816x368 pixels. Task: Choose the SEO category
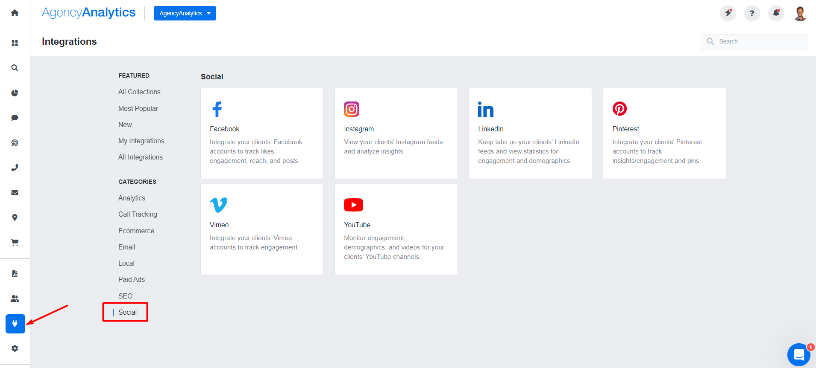tap(125, 296)
